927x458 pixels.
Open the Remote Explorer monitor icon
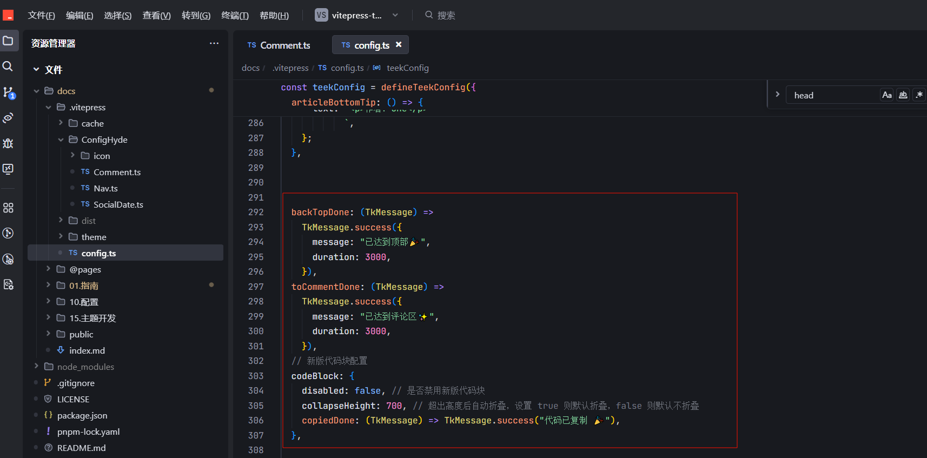[x=8, y=169]
